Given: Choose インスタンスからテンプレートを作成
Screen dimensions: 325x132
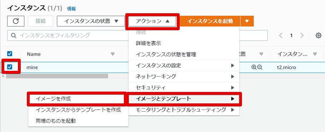Looking at the screenshot, I should coord(78,109).
